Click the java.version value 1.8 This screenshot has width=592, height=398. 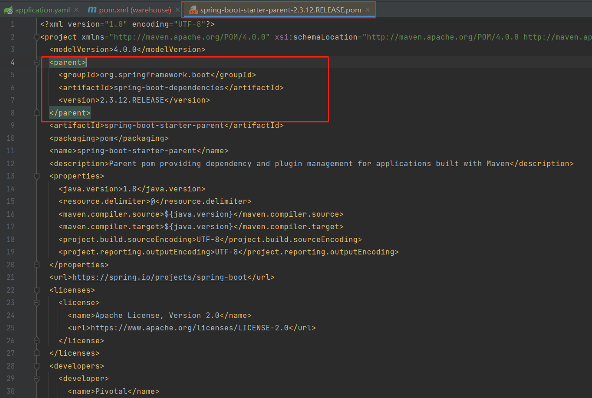tap(130, 189)
